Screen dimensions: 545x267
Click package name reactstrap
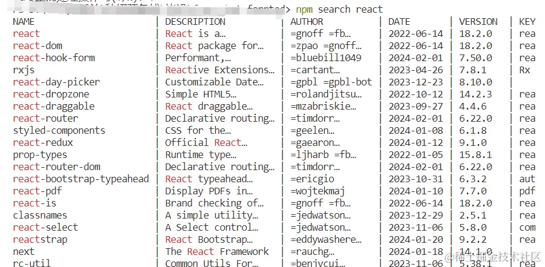[x=40, y=240]
